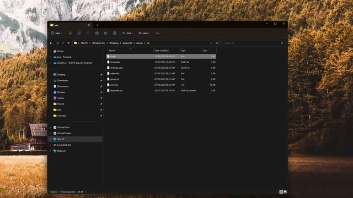
Task: Click This PC in the breadcrumb
Action: [84, 43]
